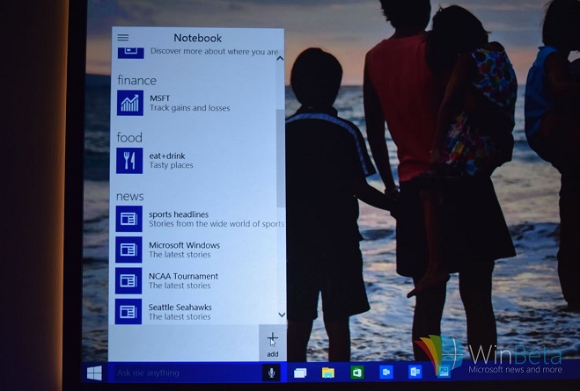The image size is (580, 391).
Task: Click the food section heading
Action: point(129,138)
